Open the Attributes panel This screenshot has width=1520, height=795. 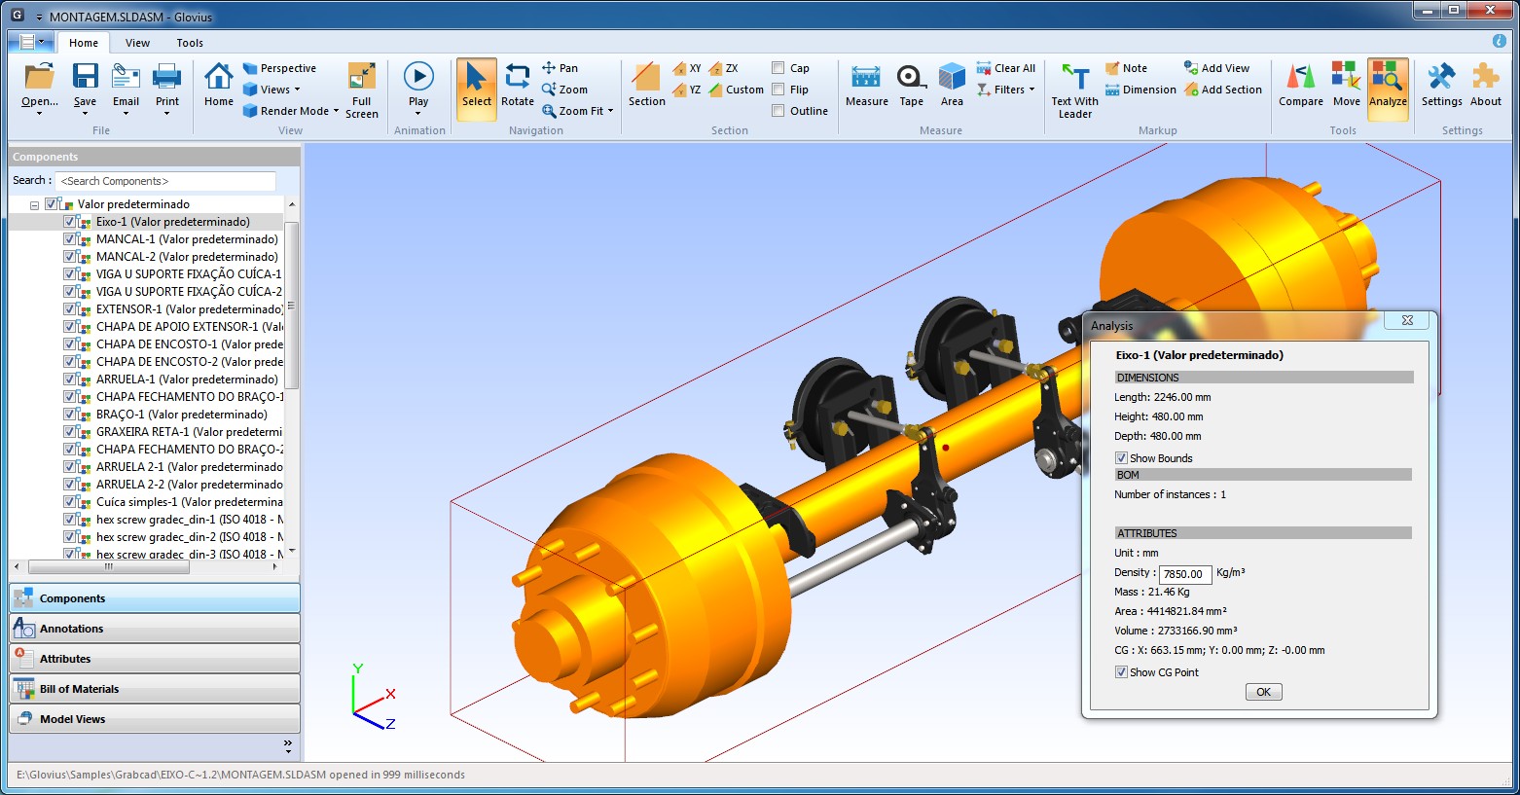coord(155,659)
